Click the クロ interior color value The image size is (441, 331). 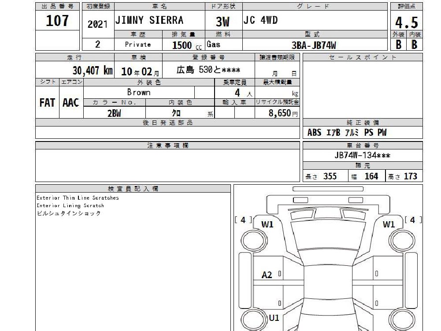(x=176, y=113)
